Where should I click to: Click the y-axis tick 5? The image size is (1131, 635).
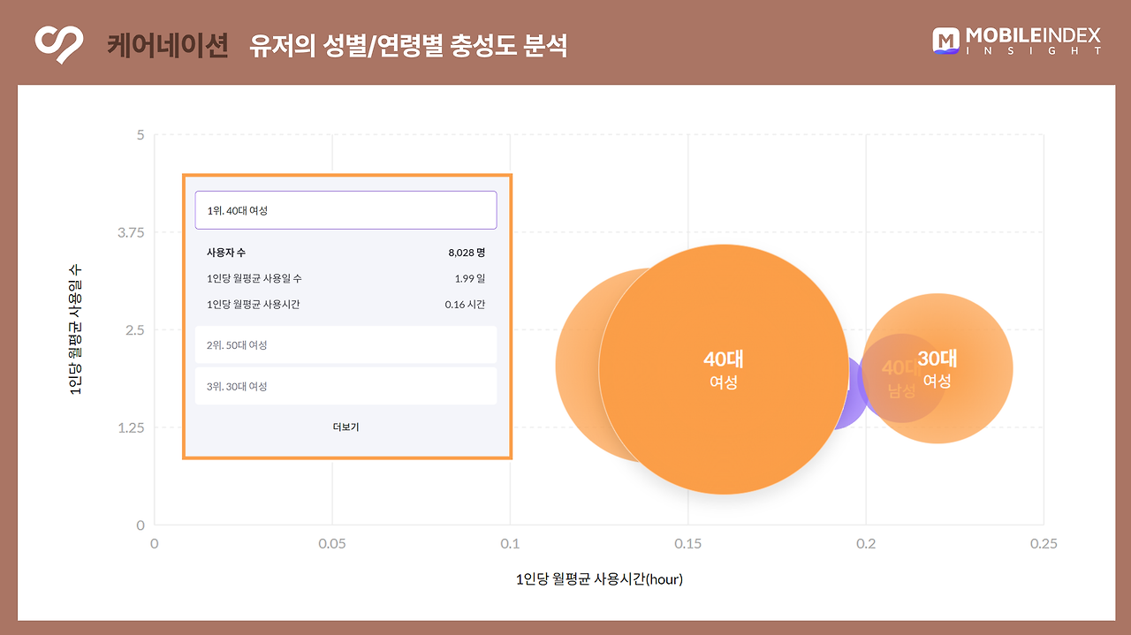(140, 135)
